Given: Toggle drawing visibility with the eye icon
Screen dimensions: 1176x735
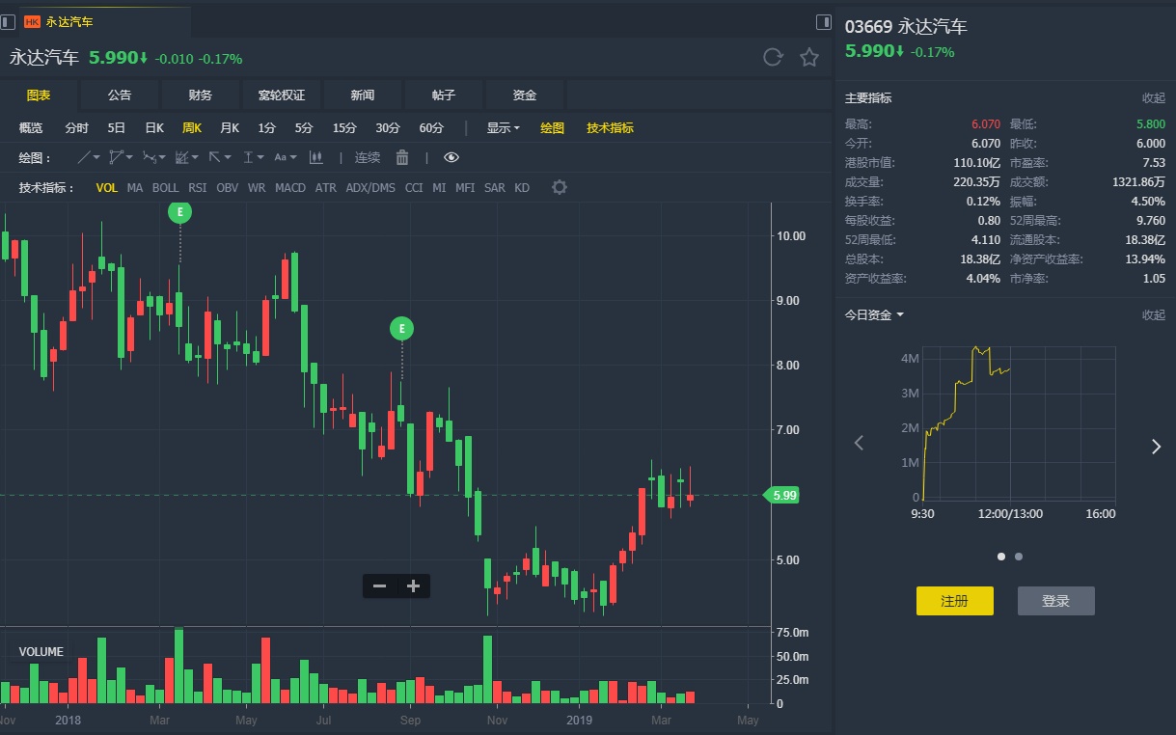Looking at the screenshot, I should [x=451, y=157].
